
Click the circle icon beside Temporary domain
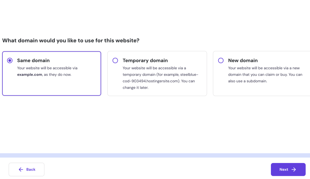115,60
